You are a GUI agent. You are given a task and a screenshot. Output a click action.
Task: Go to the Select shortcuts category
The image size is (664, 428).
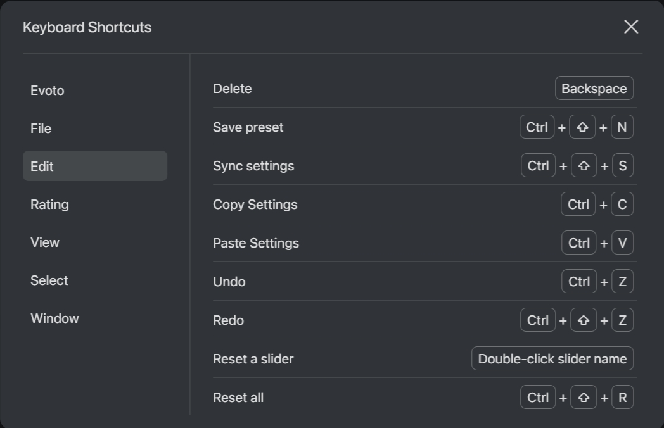click(49, 280)
